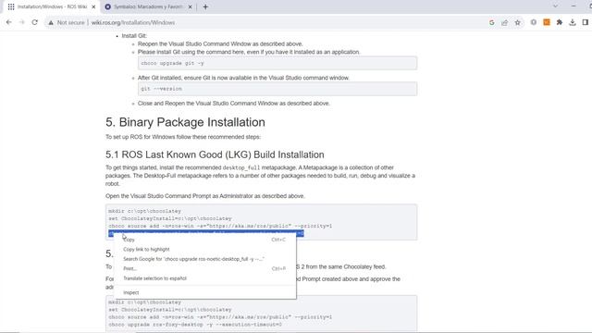
Task: Click the '5. Binary Package Installation' heading
Action: pos(185,122)
